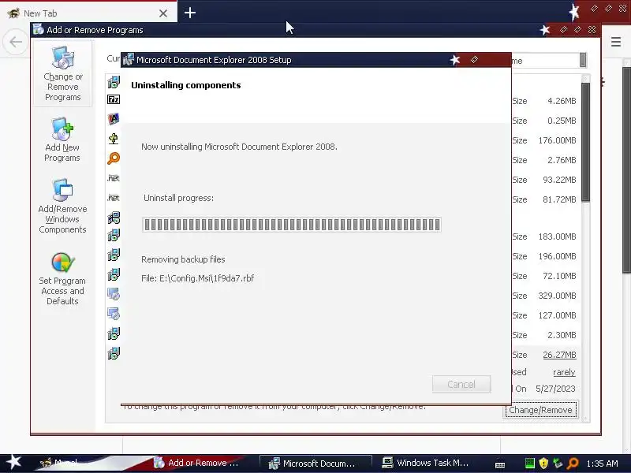Switch to Windows Task Manager taskbar button
Screen dimensions: 631x473
[x=427, y=463]
